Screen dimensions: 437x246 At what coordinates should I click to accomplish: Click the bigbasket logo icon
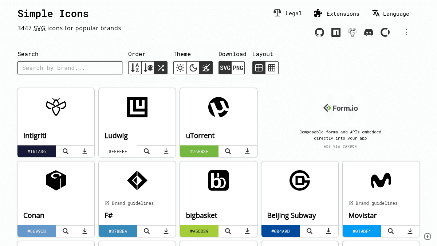219,180
